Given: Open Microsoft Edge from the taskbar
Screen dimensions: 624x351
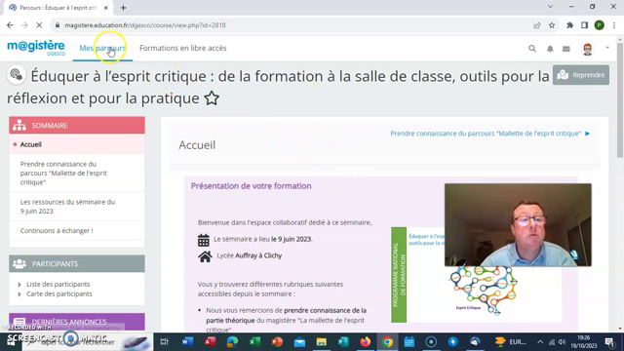Looking at the screenshot, I should tap(232, 342).
